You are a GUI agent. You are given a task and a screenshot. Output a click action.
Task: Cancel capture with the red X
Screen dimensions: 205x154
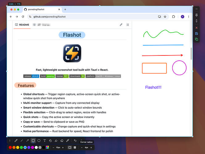click(196, 28)
